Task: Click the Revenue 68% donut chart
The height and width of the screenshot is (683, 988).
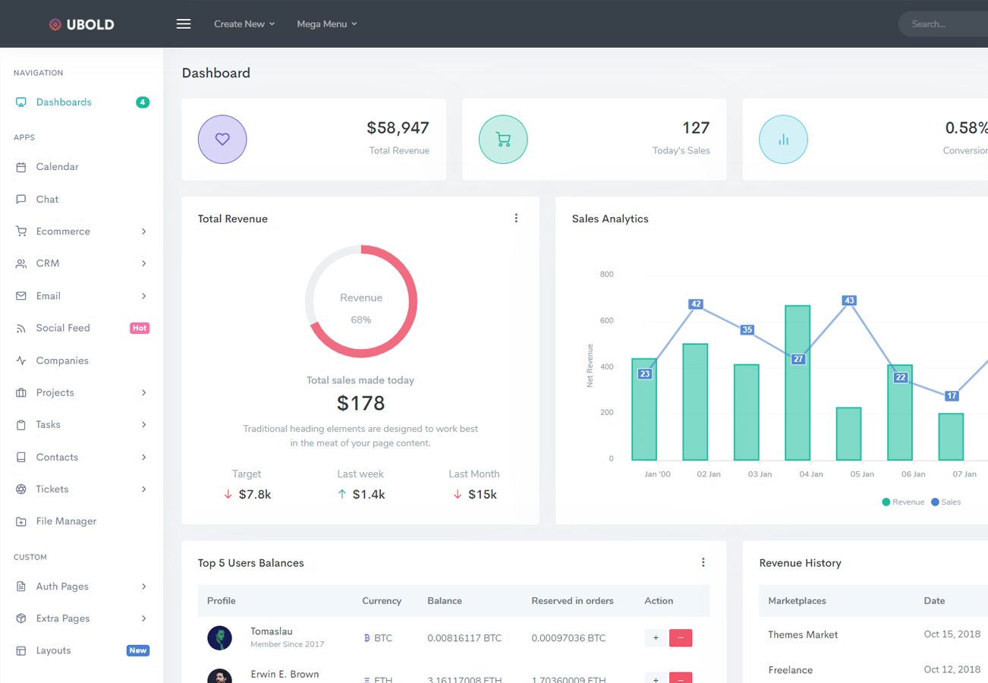Action: 361,301
